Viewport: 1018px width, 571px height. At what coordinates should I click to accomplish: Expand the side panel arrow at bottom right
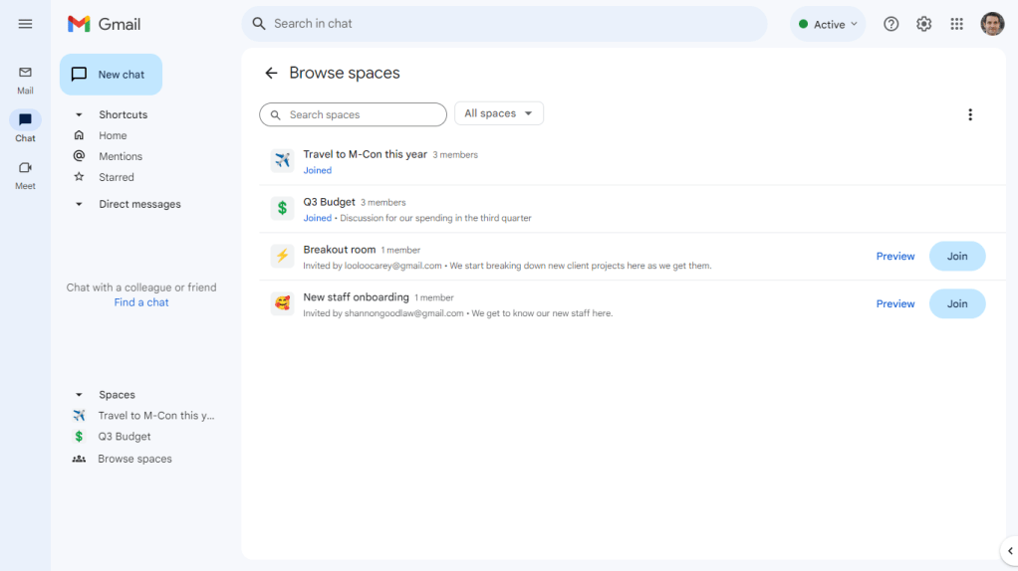(1009, 551)
